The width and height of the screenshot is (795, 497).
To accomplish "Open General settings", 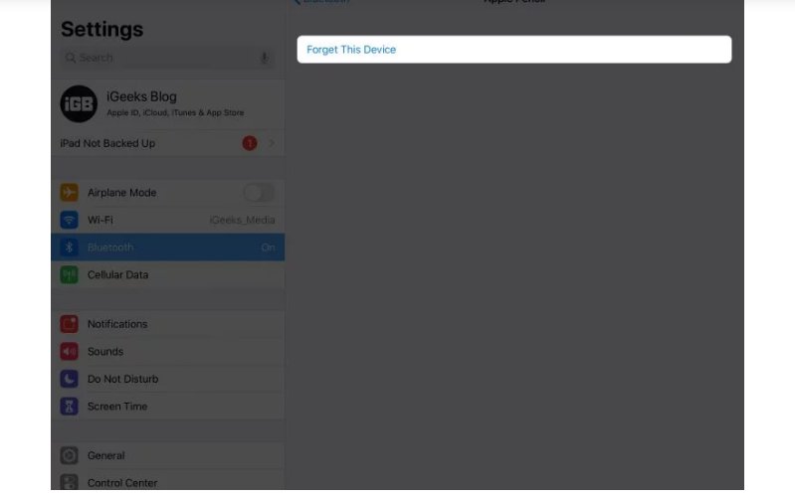I will 168,455.
